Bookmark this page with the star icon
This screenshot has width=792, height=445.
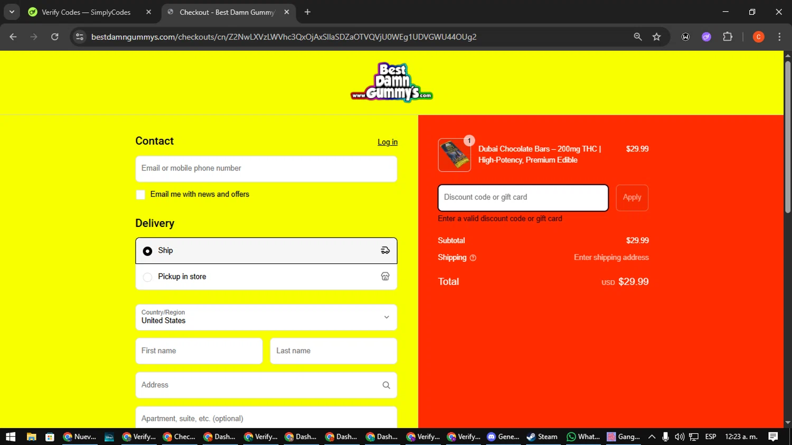click(657, 37)
